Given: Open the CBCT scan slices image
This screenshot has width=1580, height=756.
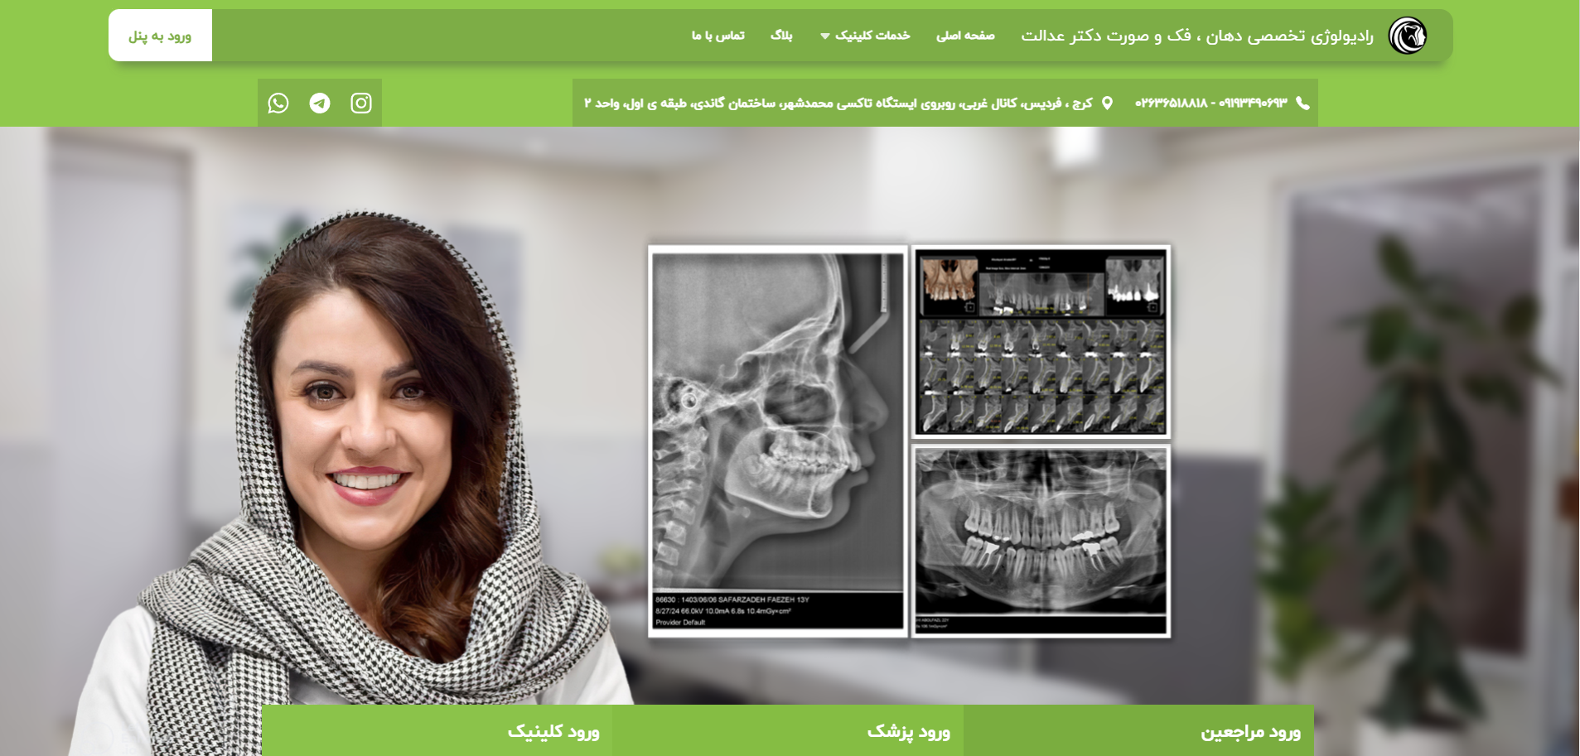Looking at the screenshot, I should coord(1041,341).
